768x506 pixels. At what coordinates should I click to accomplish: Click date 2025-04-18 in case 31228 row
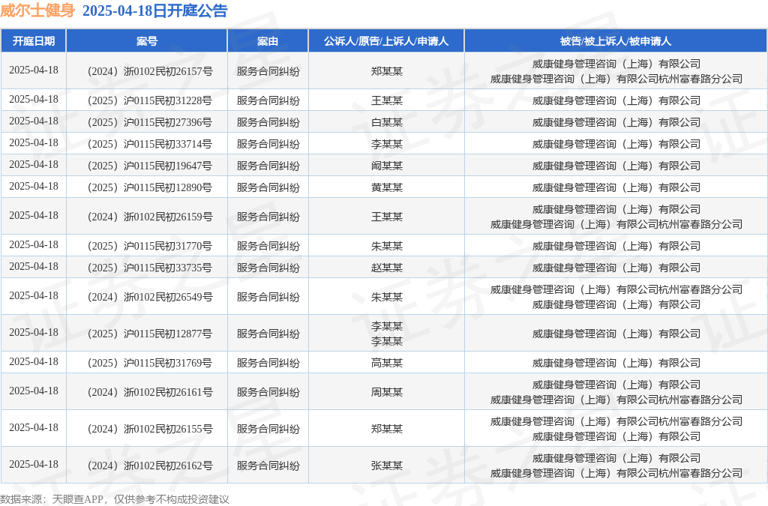point(34,100)
